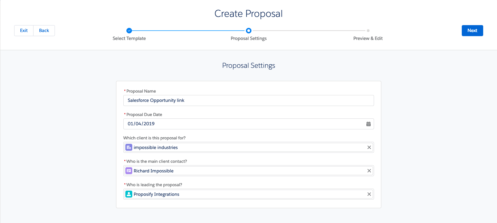Click the Preview & Edit step dot
497x223 pixels.
point(368,31)
